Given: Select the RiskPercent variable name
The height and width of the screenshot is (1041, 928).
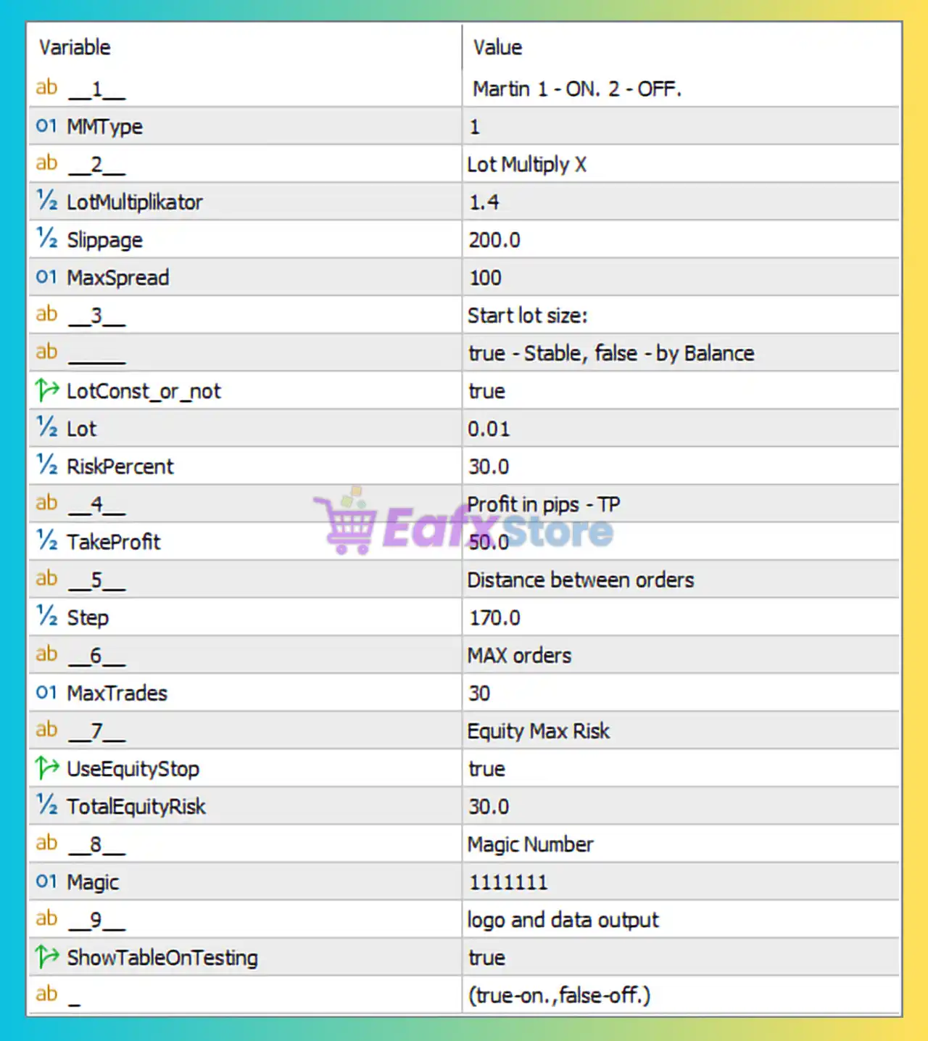Looking at the screenshot, I should [x=120, y=466].
